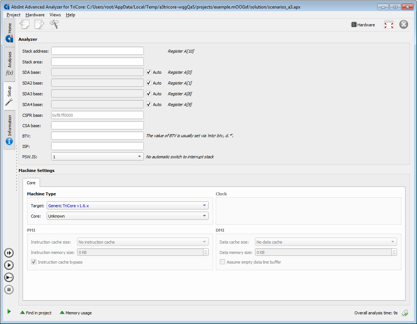Viewport: 417px width, 324px height.
Task: Click the CSA base input field
Action: 97,125
